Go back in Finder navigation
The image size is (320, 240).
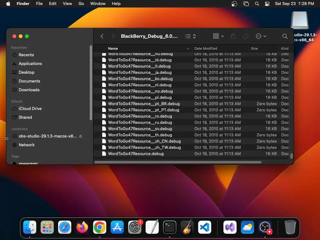click(102, 36)
